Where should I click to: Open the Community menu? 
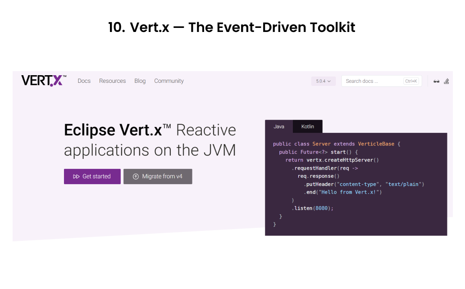pyautogui.click(x=169, y=81)
